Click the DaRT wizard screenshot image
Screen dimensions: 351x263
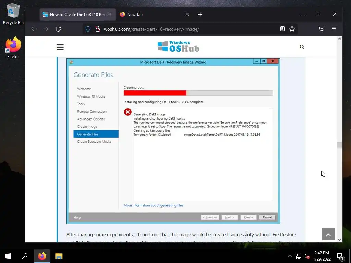(x=173, y=141)
